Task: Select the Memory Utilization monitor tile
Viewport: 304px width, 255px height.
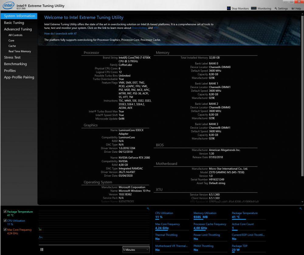Action: pos(210,215)
